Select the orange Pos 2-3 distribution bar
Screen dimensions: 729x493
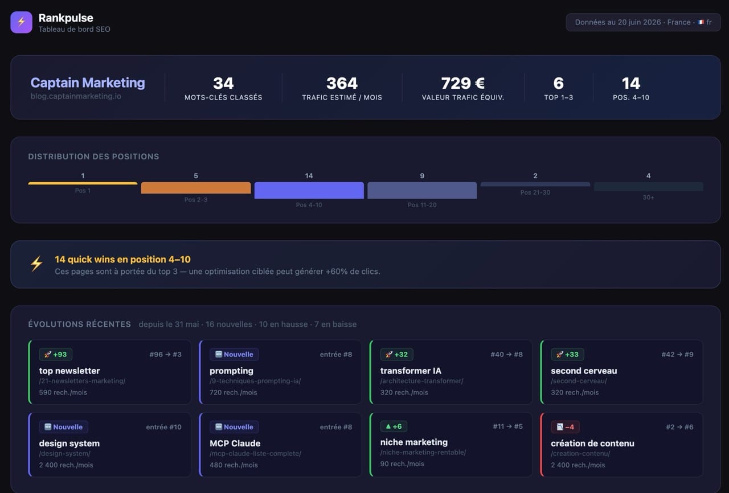[196, 188]
